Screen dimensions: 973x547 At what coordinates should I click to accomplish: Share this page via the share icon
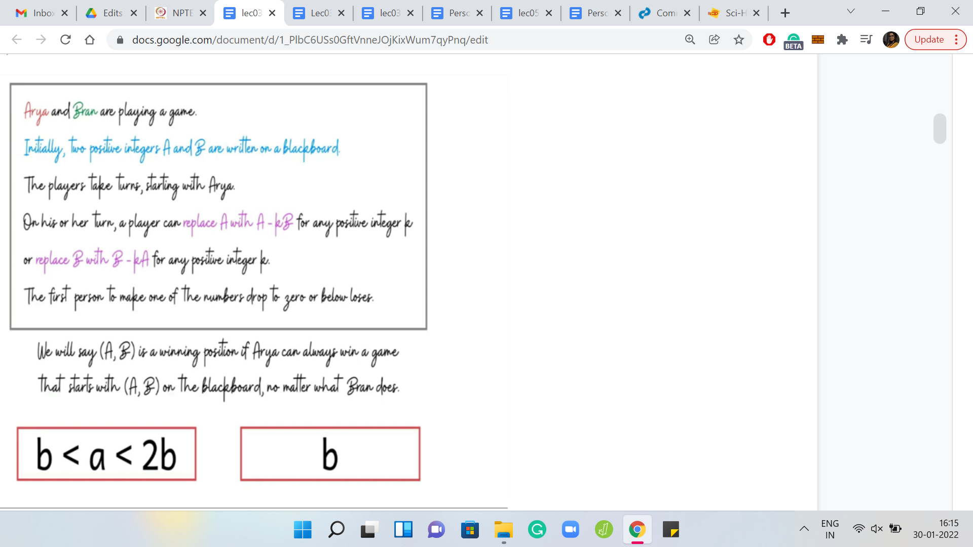pyautogui.click(x=714, y=40)
